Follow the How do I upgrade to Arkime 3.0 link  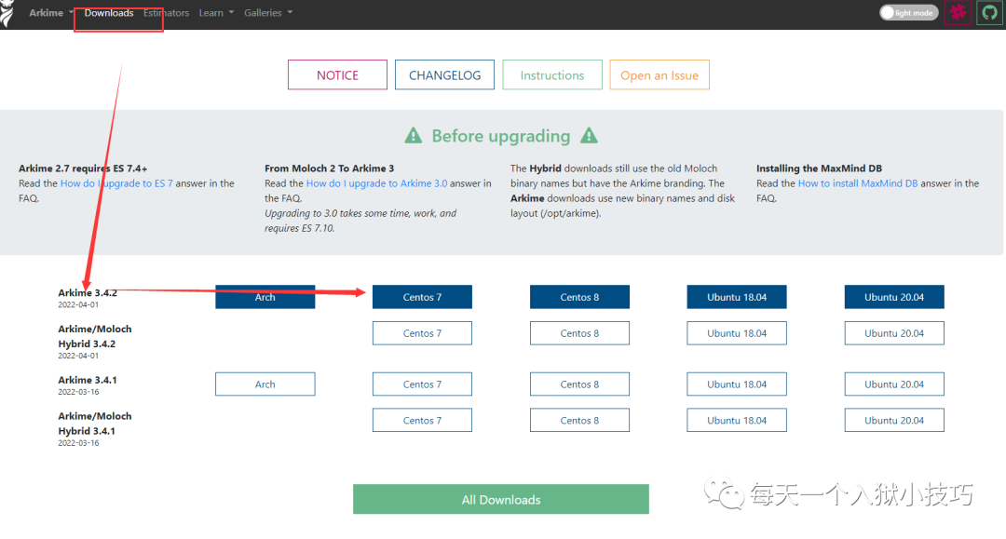[x=376, y=183]
